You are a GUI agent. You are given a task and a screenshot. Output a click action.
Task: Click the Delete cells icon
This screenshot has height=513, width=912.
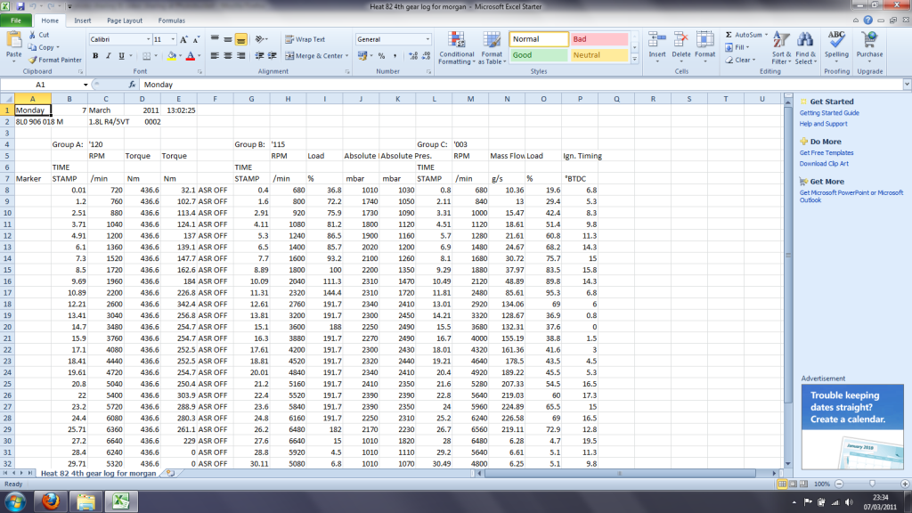click(x=681, y=46)
